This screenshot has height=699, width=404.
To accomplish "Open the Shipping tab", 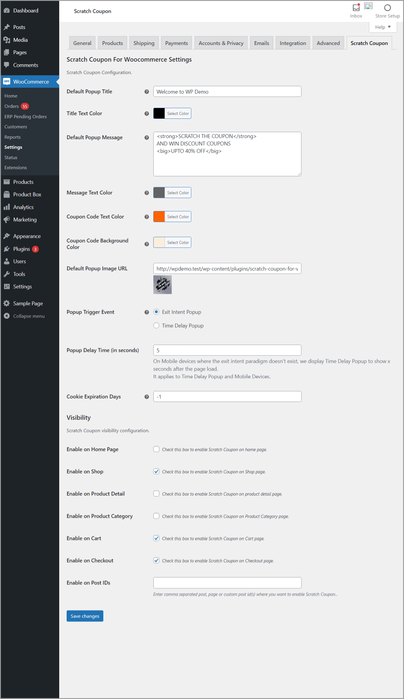I will 144,43.
